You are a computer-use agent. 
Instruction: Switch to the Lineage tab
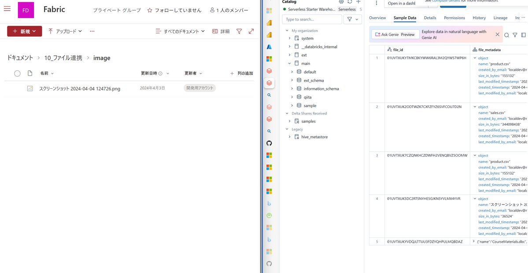click(x=500, y=18)
